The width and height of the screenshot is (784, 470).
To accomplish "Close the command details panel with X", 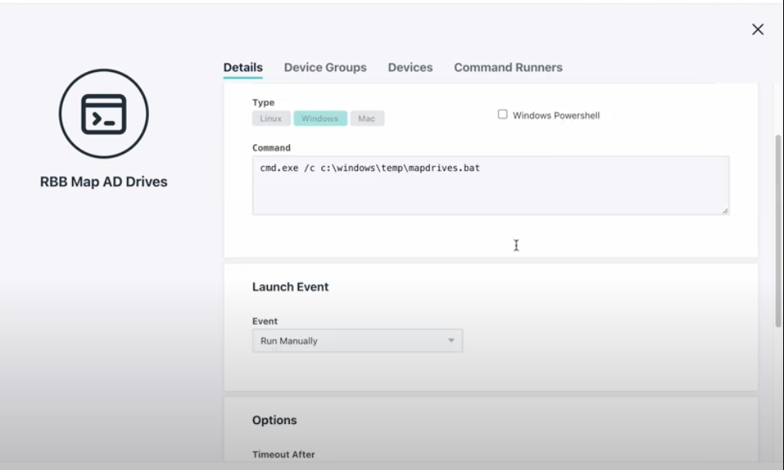I will click(x=758, y=29).
